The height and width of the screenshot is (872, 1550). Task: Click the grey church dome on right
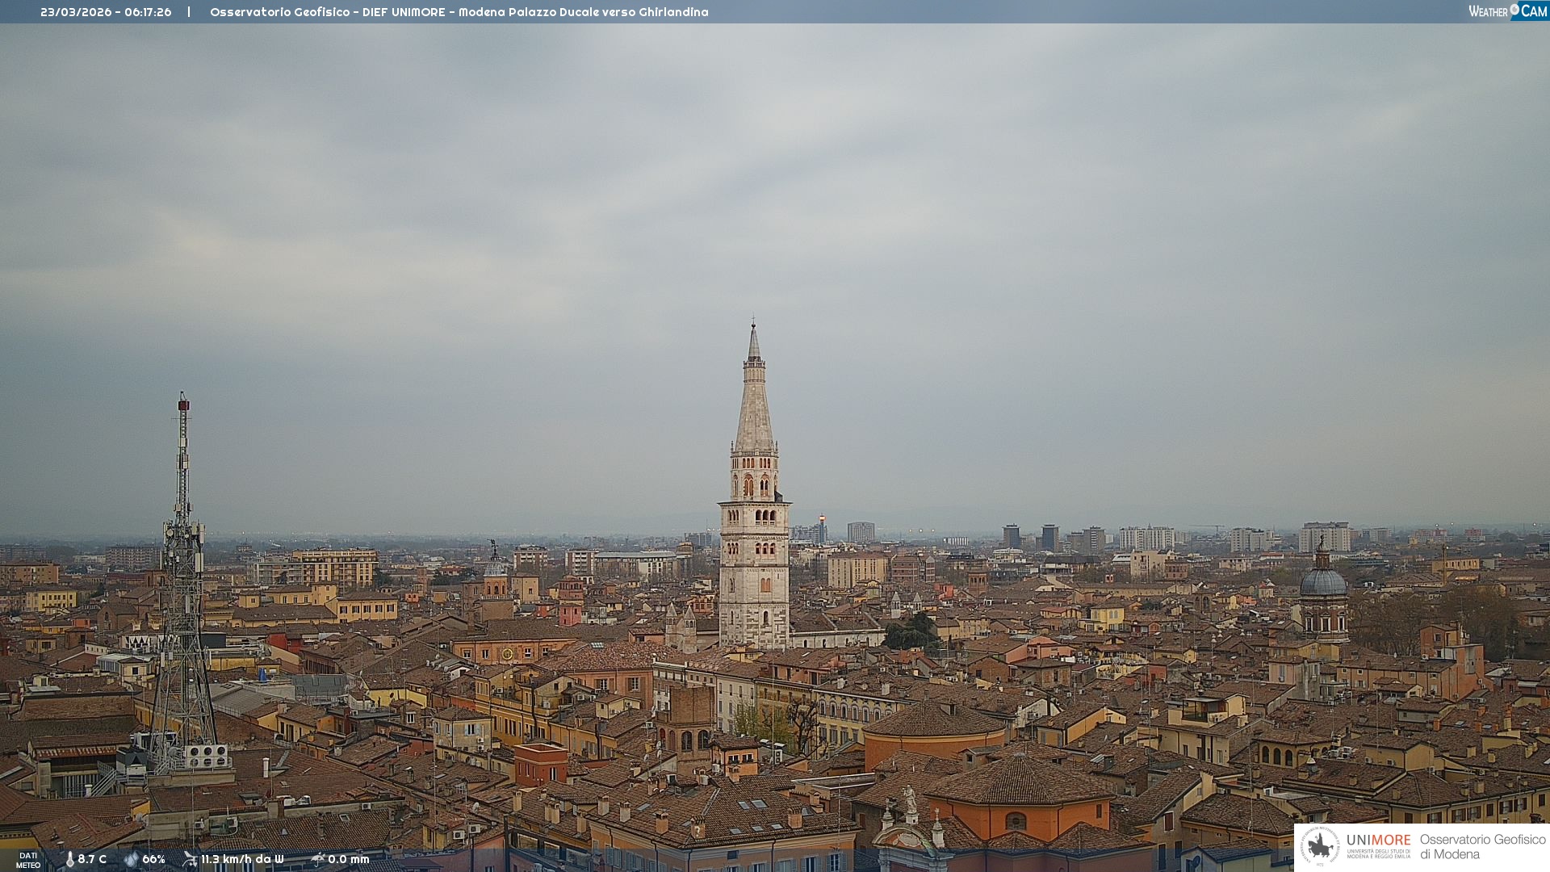pos(1322,581)
